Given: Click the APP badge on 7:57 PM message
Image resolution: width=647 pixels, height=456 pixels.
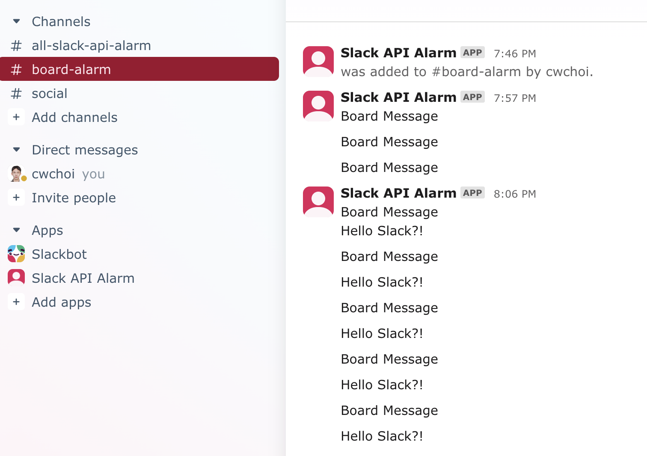Looking at the screenshot, I should coord(472,97).
